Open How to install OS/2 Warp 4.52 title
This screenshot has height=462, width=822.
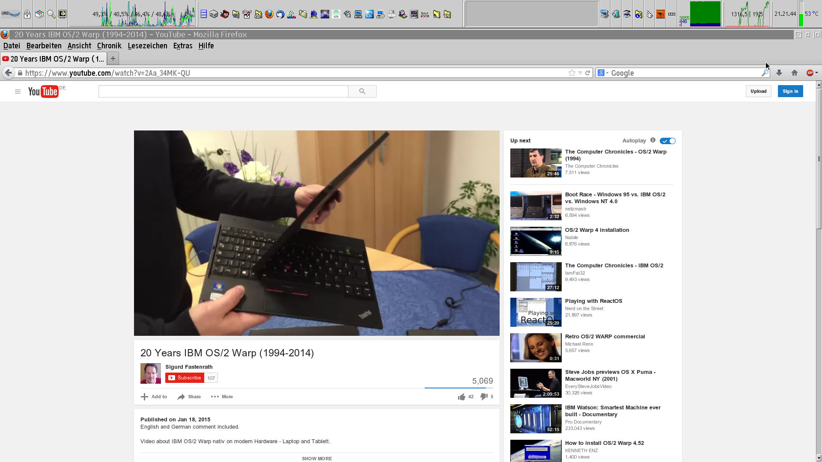click(605, 443)
